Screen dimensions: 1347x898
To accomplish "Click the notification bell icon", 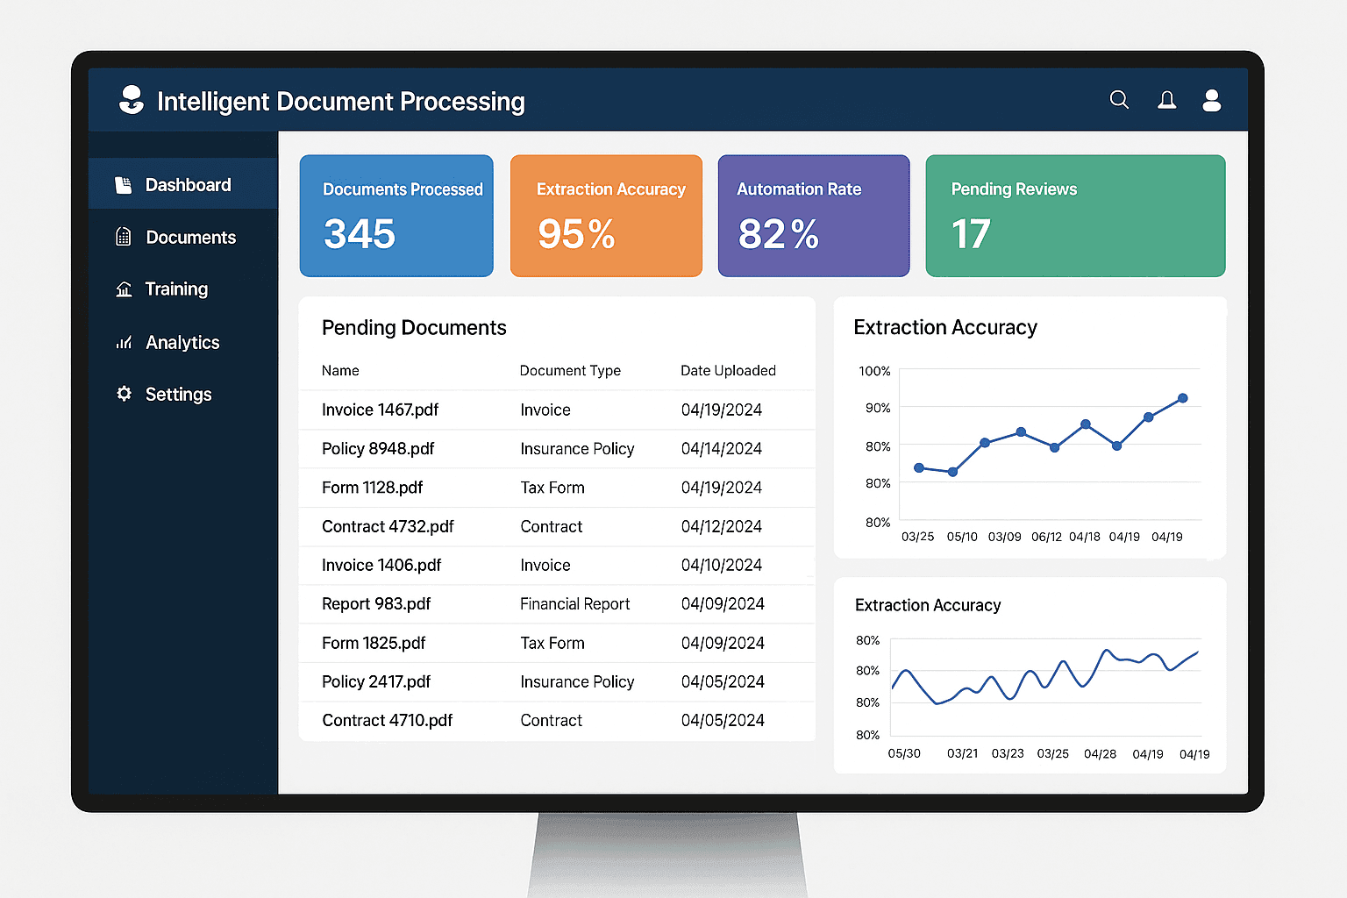I will (1166, 99).
